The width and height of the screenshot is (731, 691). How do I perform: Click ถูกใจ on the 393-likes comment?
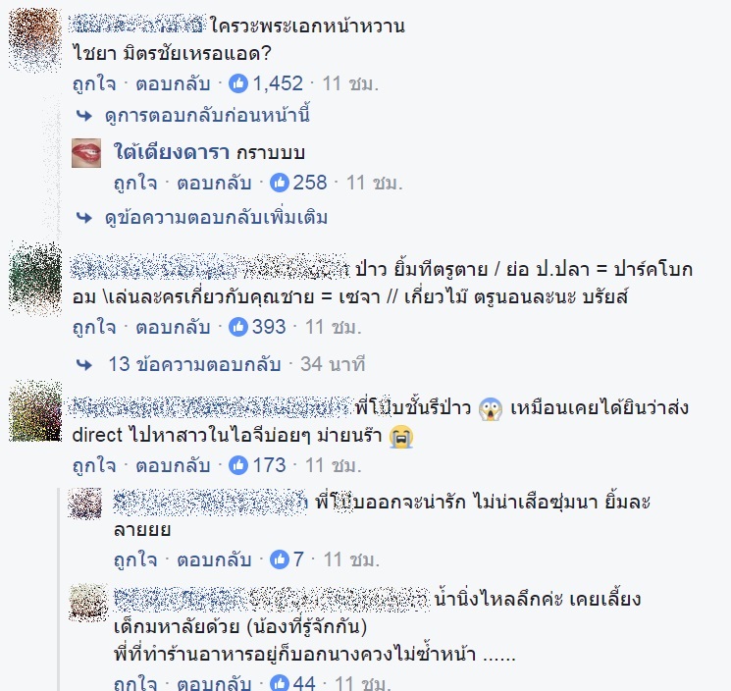pyautogui.click(x=94, y=327)
